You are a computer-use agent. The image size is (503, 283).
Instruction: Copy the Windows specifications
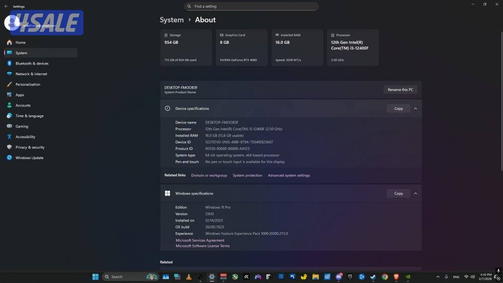coord(398,193)
